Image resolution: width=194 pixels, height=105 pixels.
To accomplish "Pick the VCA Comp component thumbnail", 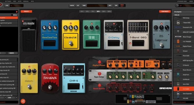I will click(178, 18).
